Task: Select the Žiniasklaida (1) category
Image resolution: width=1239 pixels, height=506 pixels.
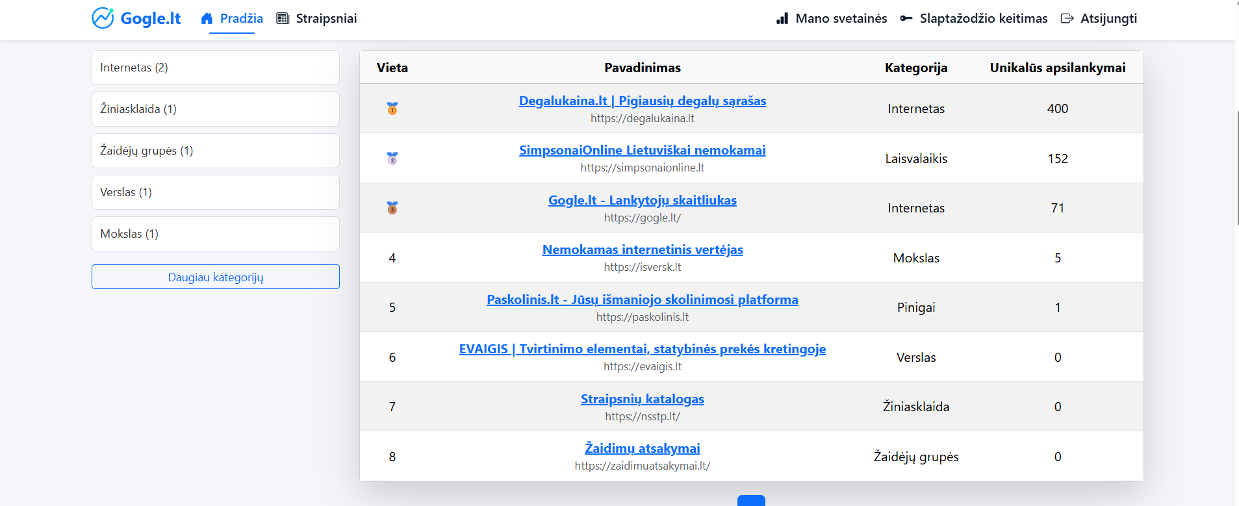Action: click(x=216, y=109)
